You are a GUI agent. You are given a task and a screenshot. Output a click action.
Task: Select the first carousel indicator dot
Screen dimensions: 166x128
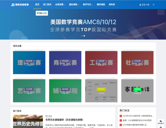[x=82, y=36]
